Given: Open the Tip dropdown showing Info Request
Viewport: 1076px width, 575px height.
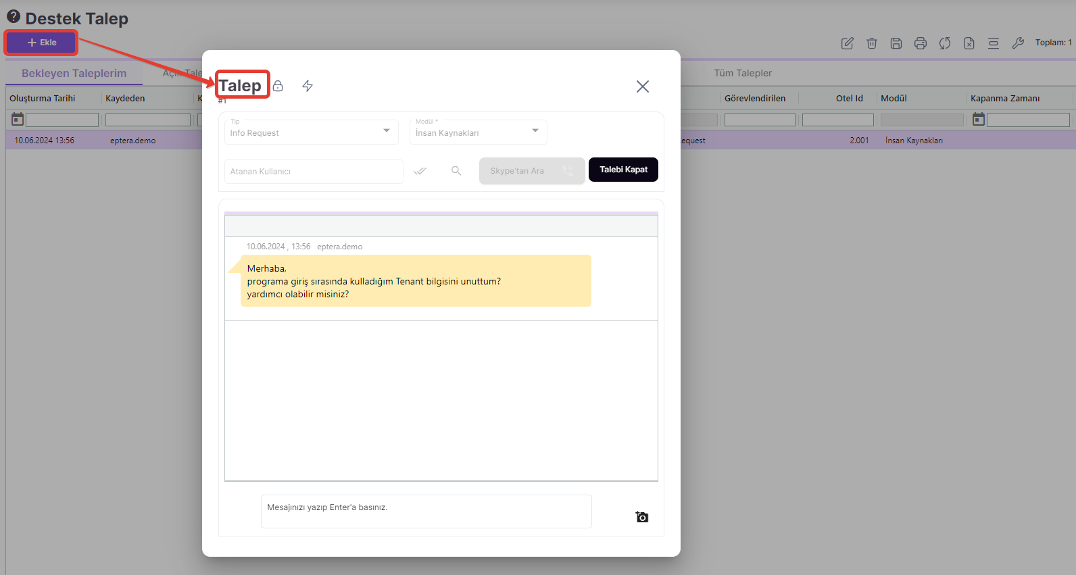Looking at the screenshot, I should tap(311, 132).
